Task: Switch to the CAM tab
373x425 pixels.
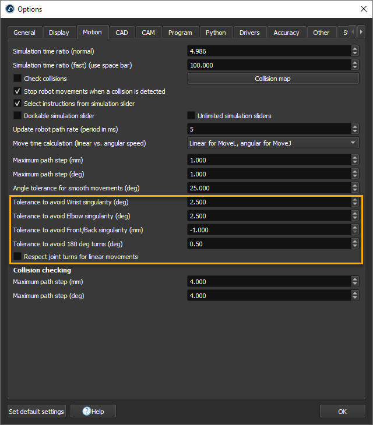Action: tap(148, 33)
